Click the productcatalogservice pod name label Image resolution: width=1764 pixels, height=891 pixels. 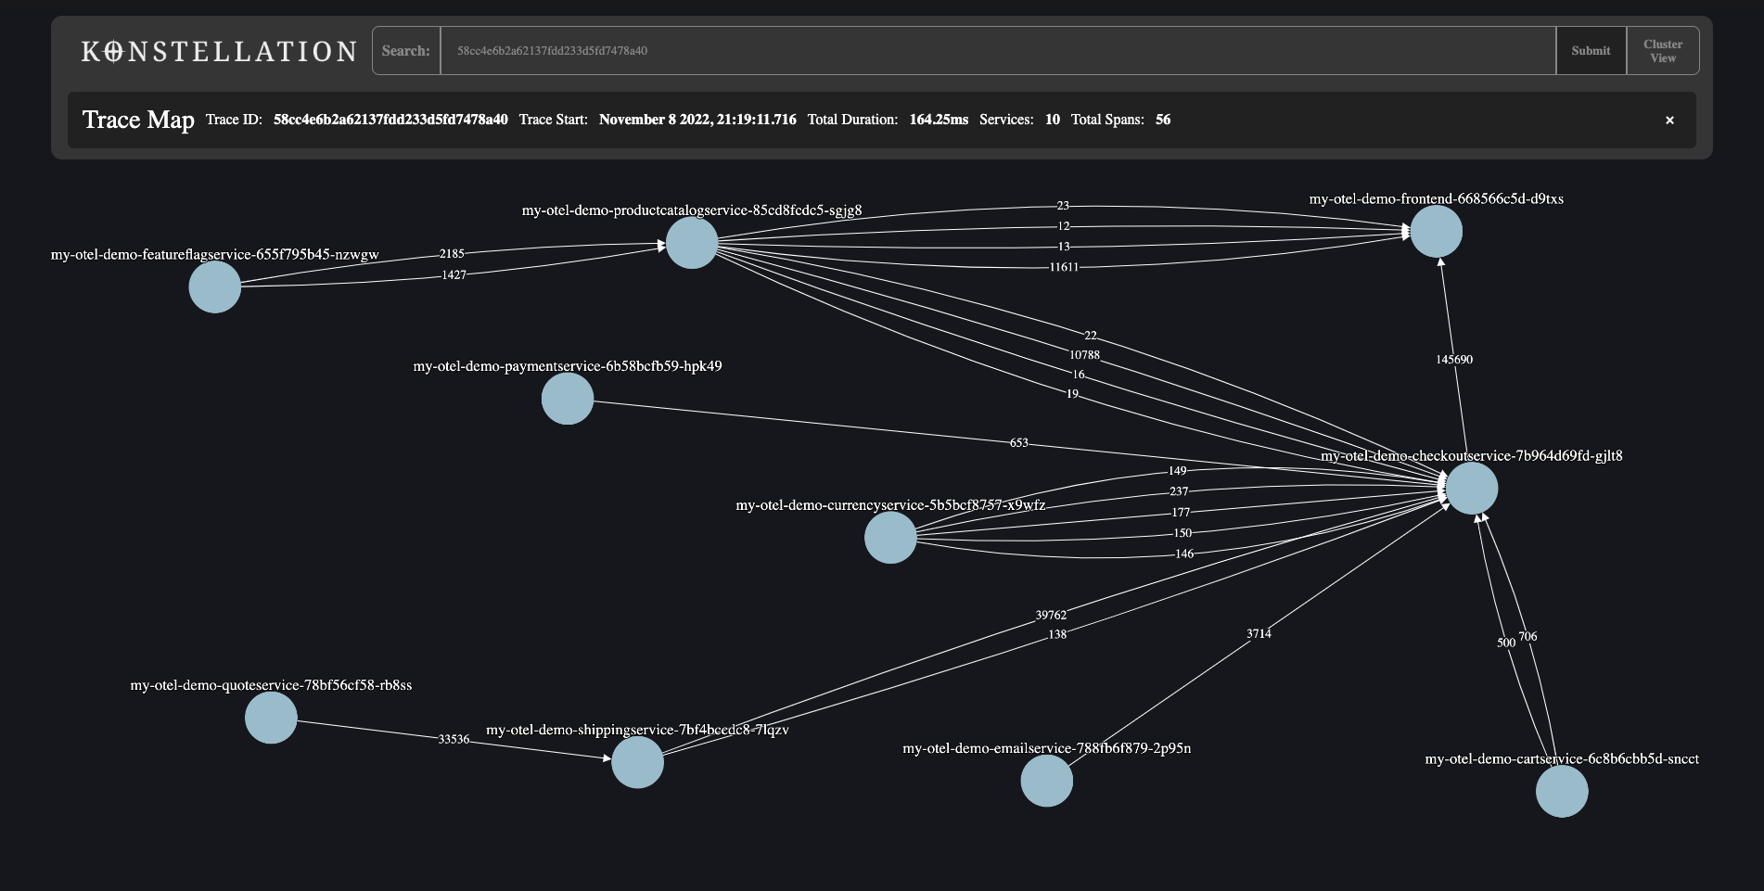point(692,210)
